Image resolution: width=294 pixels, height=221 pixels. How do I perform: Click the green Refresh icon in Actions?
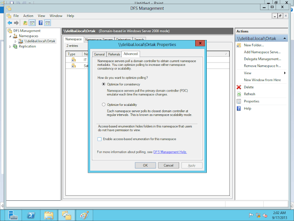tap(238, 94)
